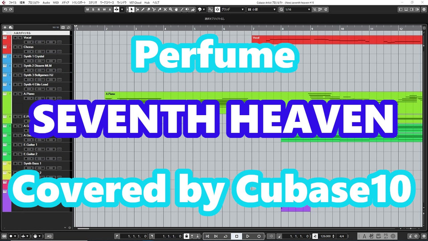Viewport: 428px width, 241px height.
Task: Select the Synth 4 Elite Lead track
Action: [36, 84]
